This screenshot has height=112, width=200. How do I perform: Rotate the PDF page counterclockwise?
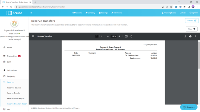point(131,36)
